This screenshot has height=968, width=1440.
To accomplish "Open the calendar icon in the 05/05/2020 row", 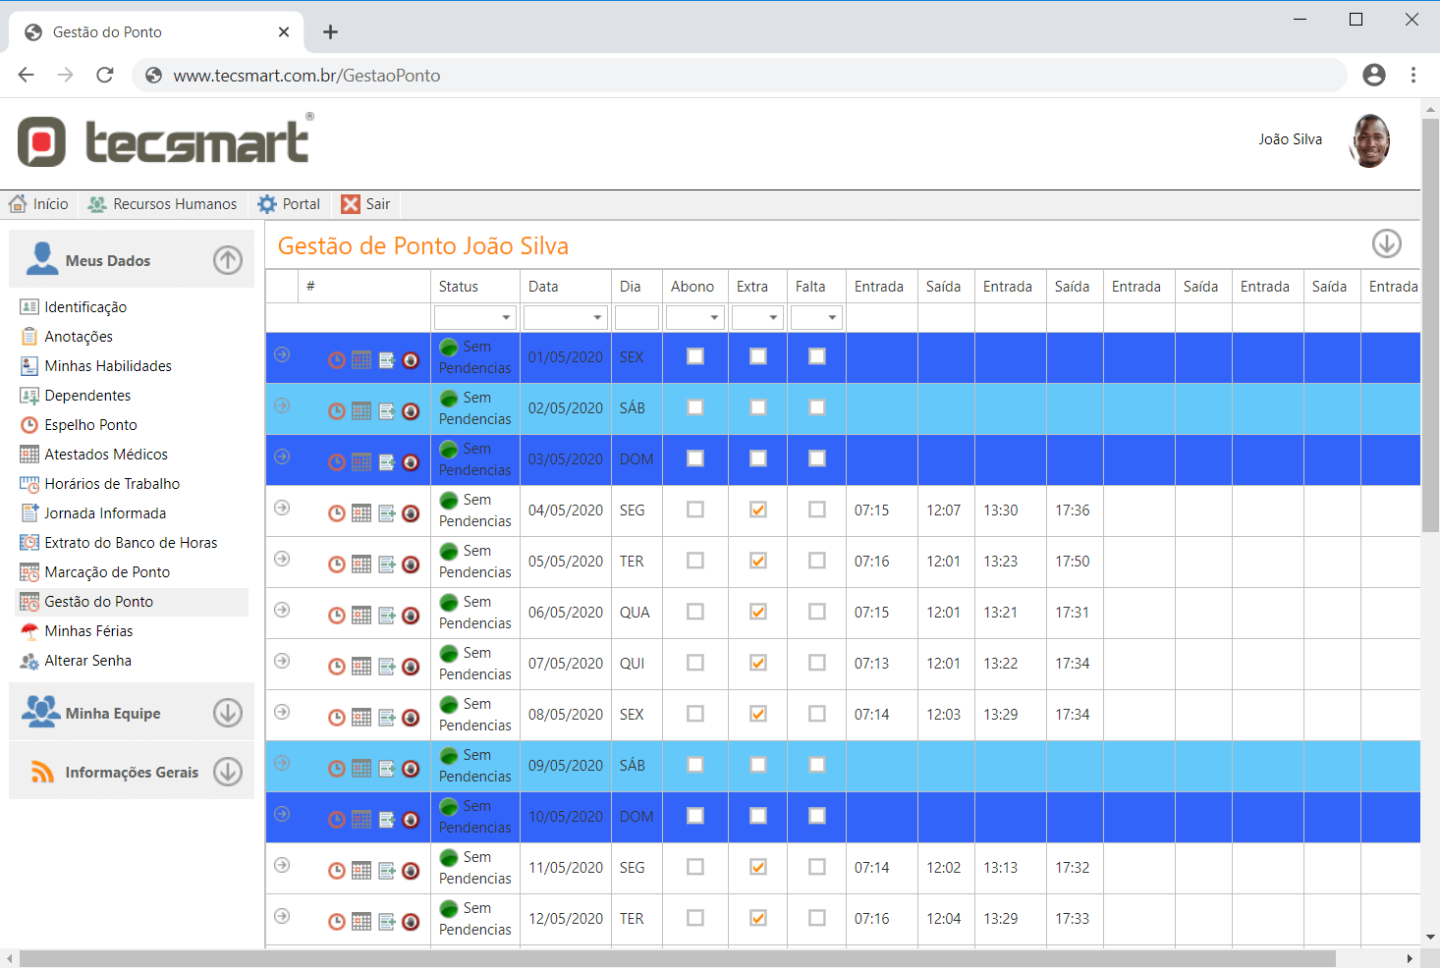I will click(361, 565).
